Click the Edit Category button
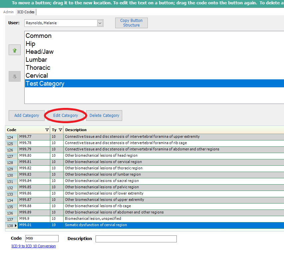This screenshot has width=284, height=253. click(66, 116)
